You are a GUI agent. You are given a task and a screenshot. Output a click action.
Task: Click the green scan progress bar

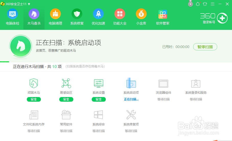click(x=5, y=62)
